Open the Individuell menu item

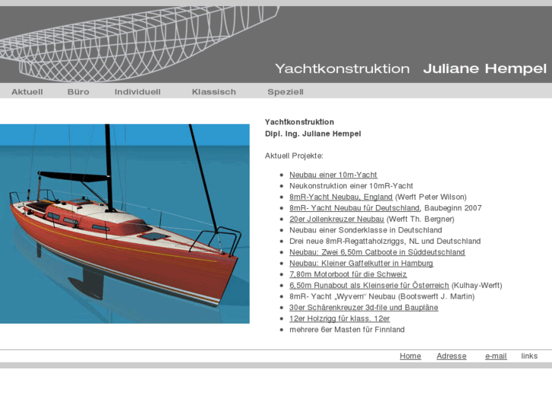137,92
